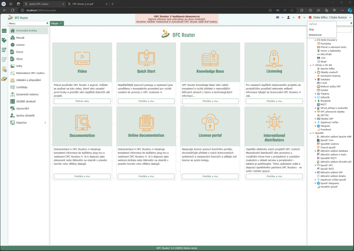354x251 pixels.
Task: Click the Certifikáty icon
Action: point(13,87)
